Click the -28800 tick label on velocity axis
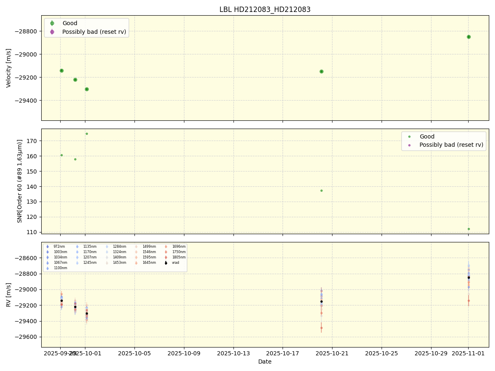Screen dimensions: 495x371 point(26,31)
